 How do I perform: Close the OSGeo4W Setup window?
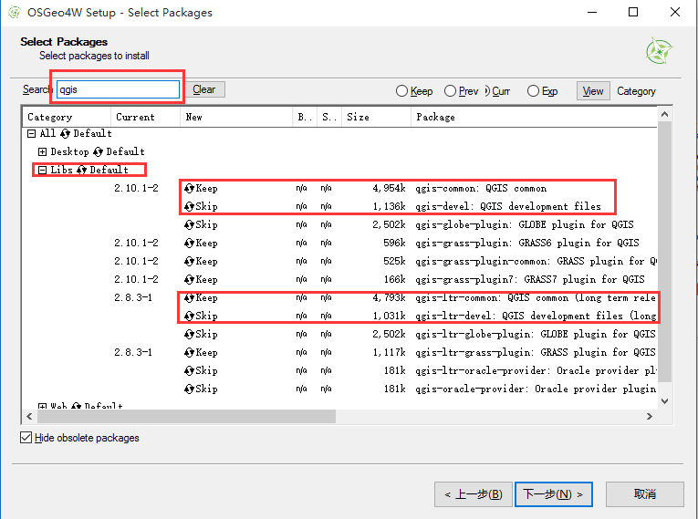675,13
